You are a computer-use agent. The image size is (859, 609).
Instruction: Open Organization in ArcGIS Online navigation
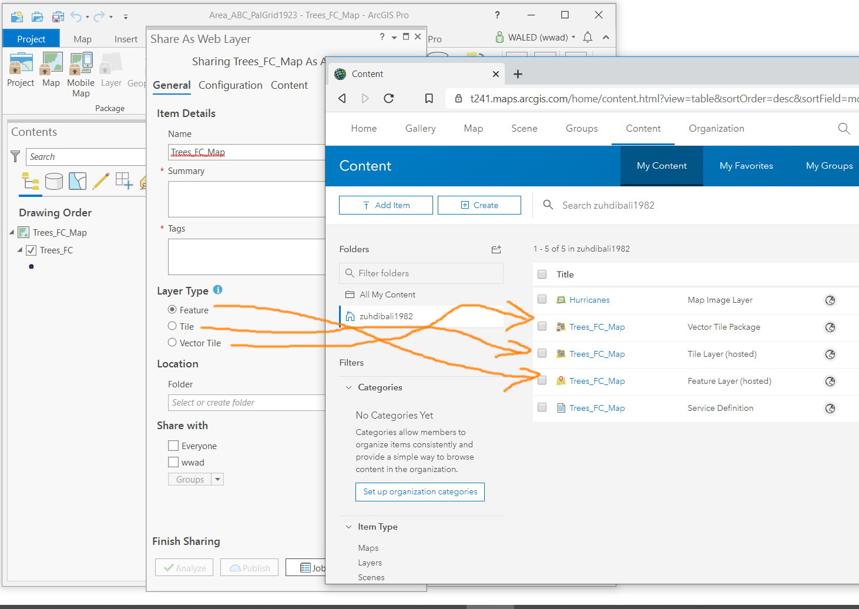pos(716,128)
